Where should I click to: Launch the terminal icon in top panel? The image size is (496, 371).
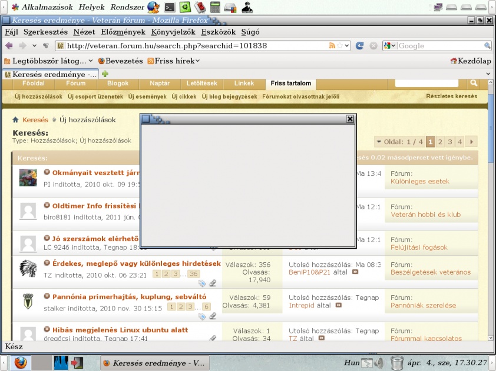169,8
